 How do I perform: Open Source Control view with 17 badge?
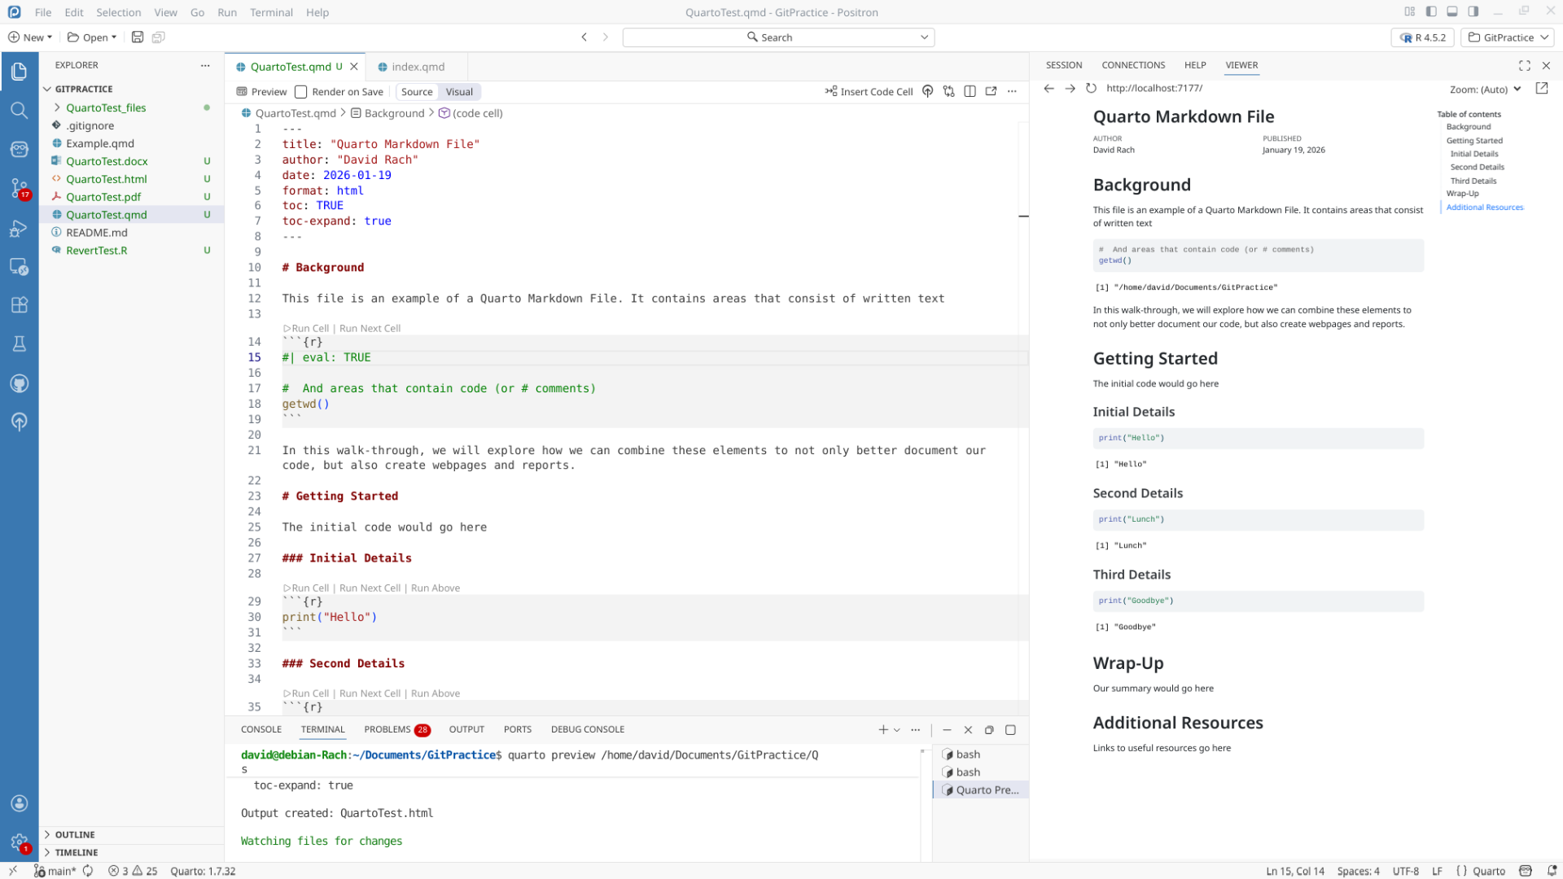click(20, 188)
